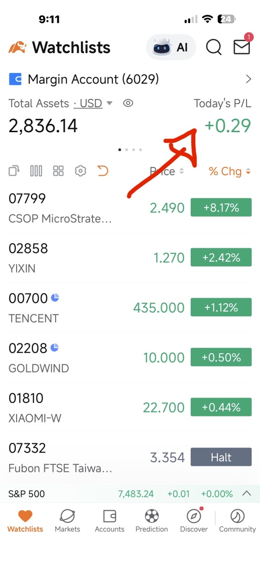Image resolution: width=260 pixels, height=563 pixels.
Task: Tap the orange undo arrow icon
Action: pos(103,171)
